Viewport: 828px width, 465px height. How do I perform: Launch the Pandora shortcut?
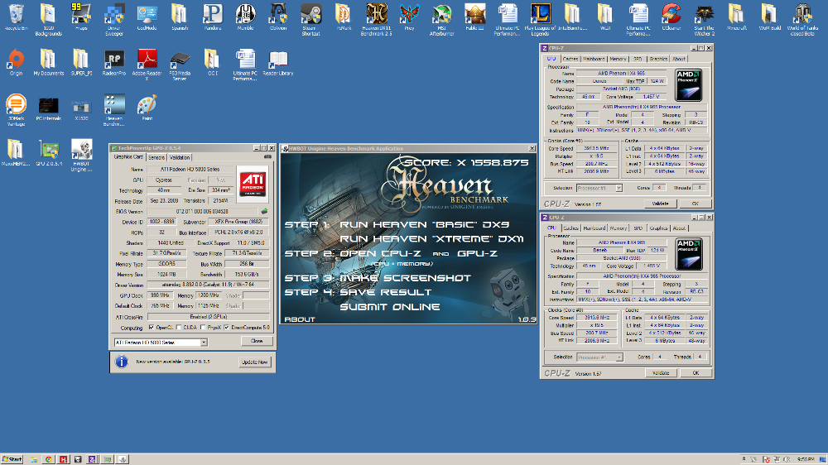pyautogui.click(x=212, y=15)
